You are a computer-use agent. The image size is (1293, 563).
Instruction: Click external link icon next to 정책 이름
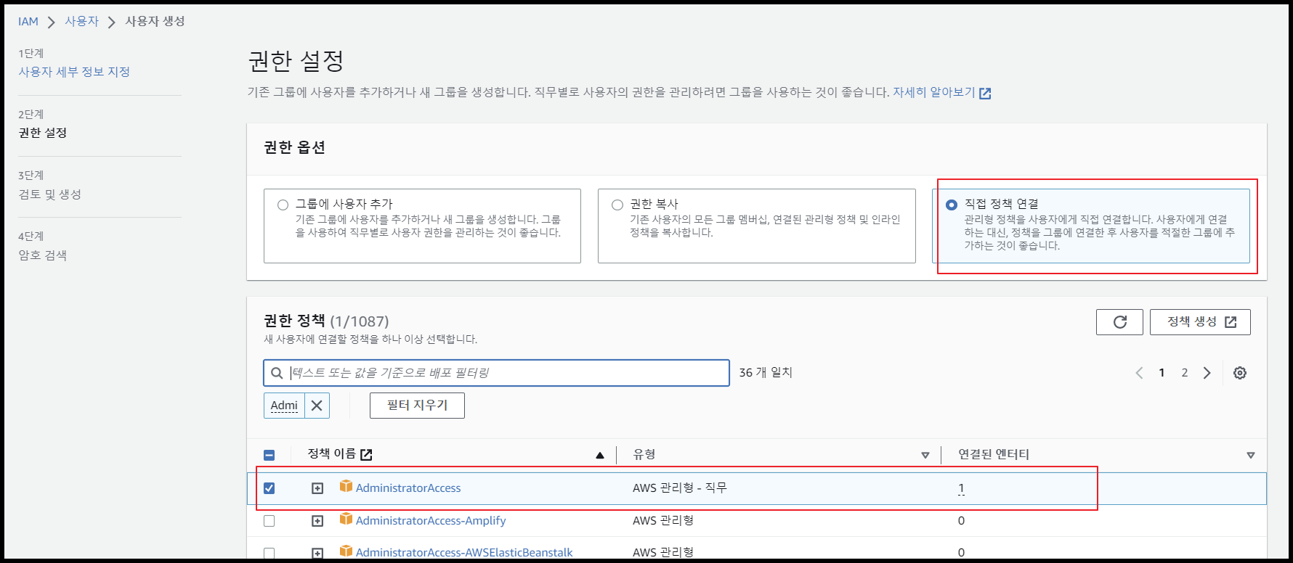coord(366,454)
